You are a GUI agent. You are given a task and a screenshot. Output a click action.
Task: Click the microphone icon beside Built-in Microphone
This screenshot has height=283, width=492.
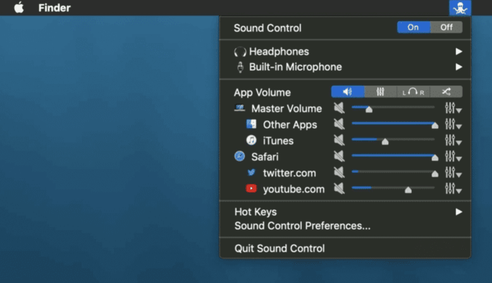pos(240,67)
